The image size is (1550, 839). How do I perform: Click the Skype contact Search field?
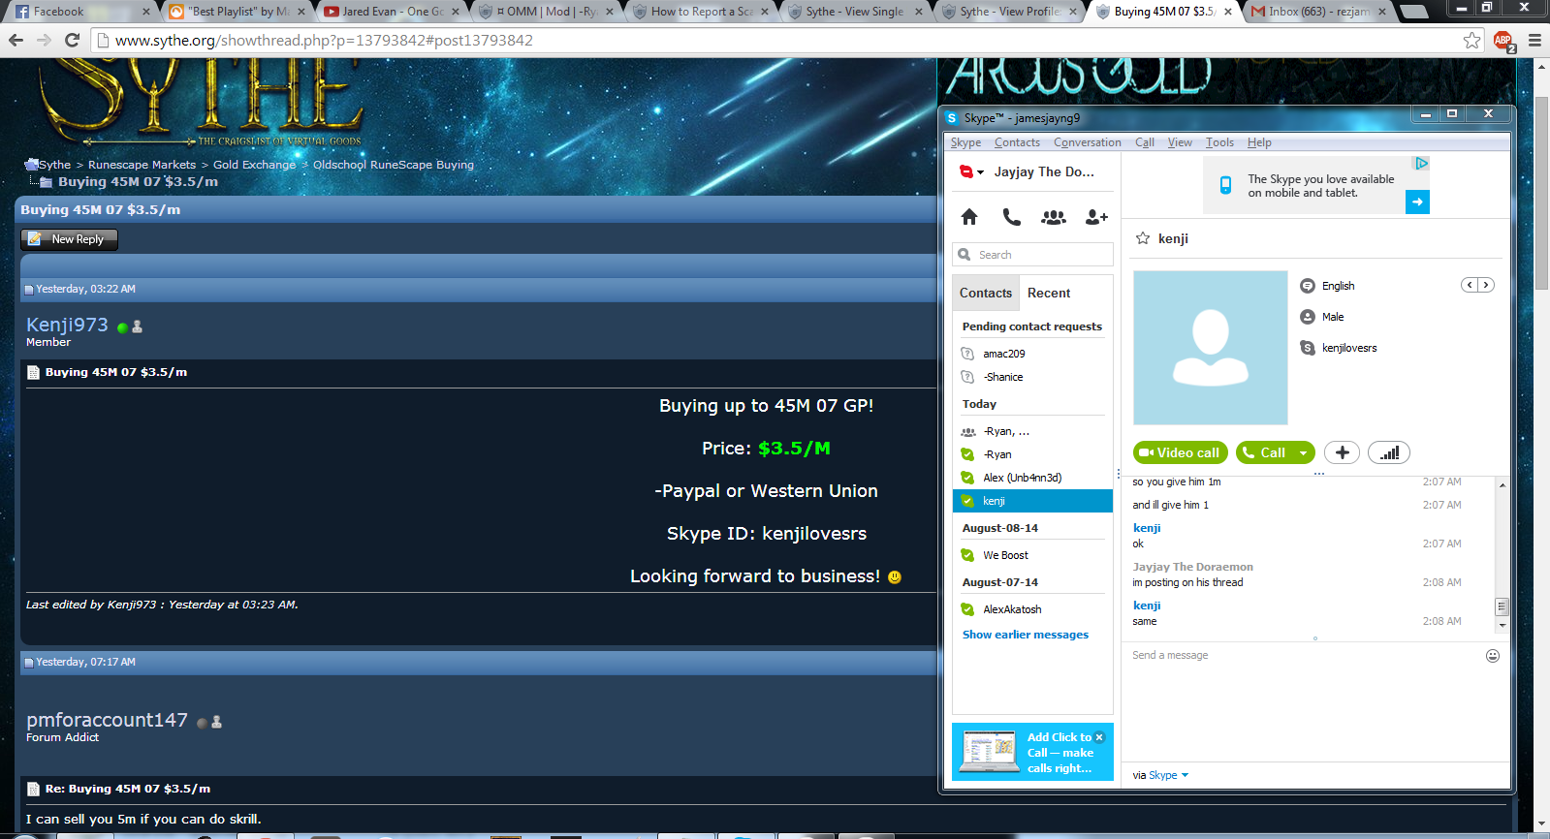1032,255
